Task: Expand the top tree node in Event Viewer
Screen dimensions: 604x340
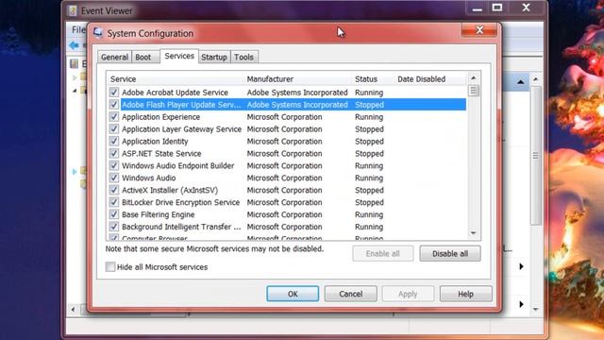Action: coord(75,77)
